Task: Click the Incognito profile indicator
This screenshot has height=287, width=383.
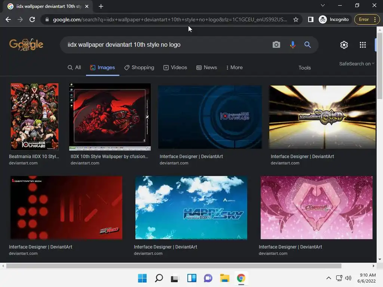Action: [x=334, y=19]
